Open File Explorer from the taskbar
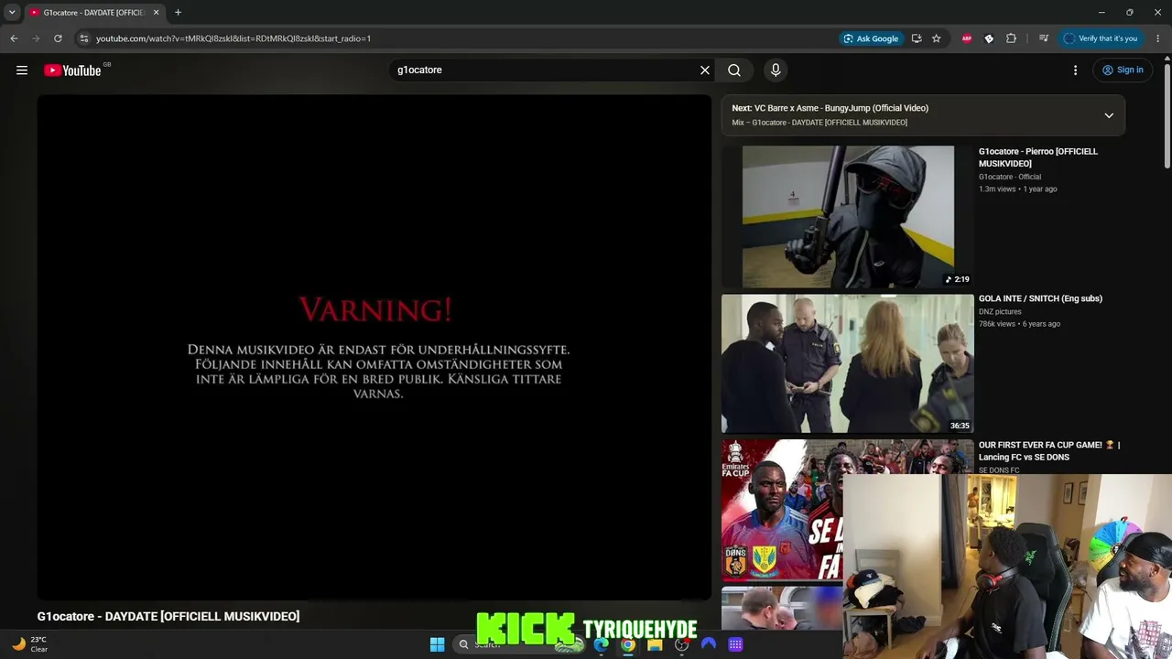 pyautogui.click(x=655, y=644)
